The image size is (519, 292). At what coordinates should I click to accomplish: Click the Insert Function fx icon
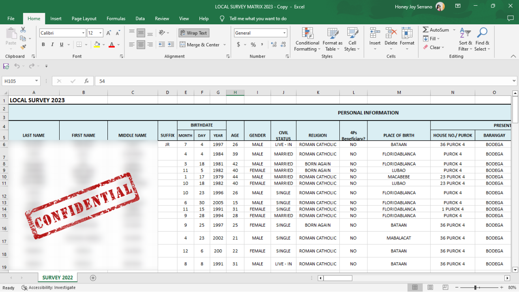pyautogui.click(x=86, y=81)
